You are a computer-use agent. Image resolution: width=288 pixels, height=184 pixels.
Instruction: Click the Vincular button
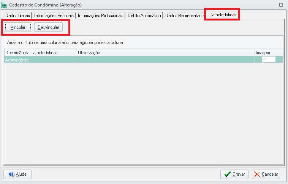[x=18, y=27]
